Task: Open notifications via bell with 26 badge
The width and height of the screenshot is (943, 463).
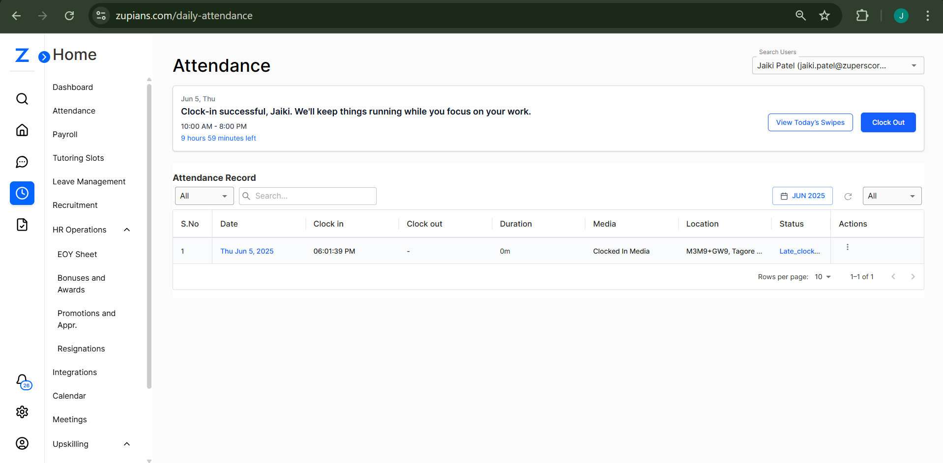Action: pyautogui.click(x=22, y=382)
